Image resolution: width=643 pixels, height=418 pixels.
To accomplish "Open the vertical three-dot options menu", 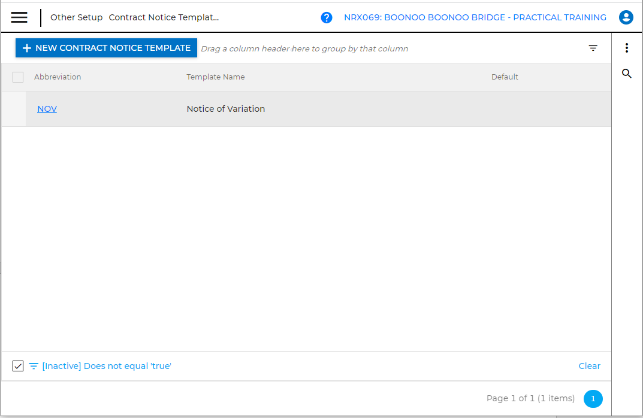I will tap(627, 48).
